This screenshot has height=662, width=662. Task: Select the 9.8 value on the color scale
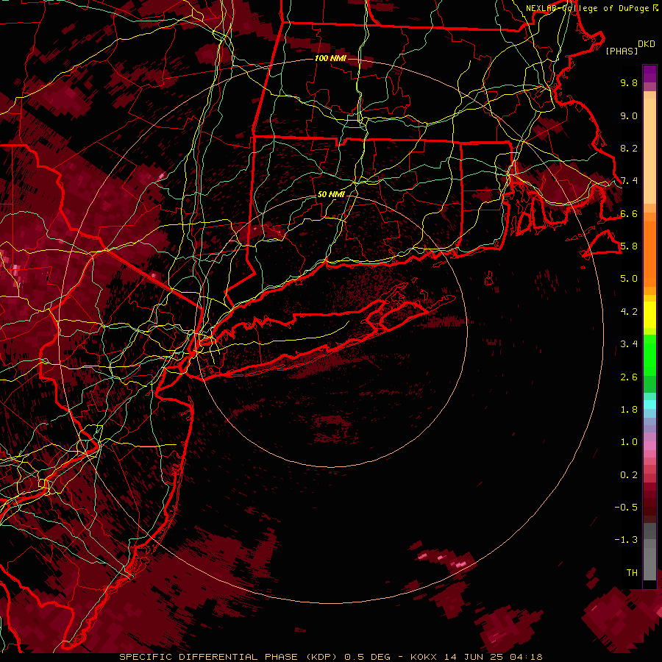[629, 82]
